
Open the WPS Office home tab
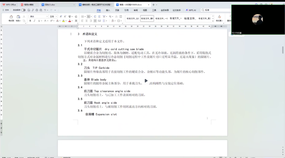[x=9, y=5]
